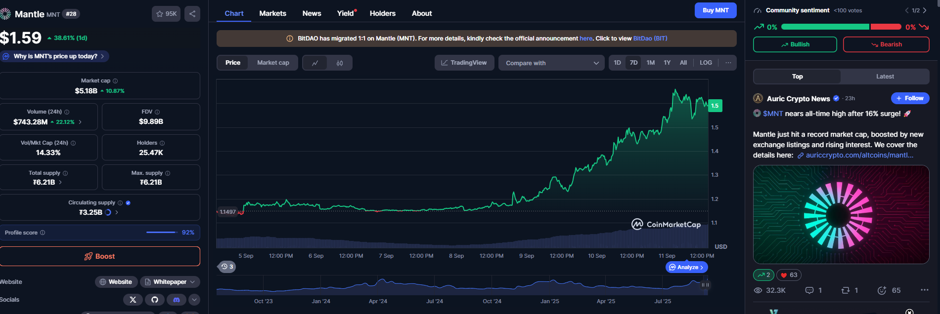Expand Circulating supply details arrow
The image size is (940, 314).
117,212
